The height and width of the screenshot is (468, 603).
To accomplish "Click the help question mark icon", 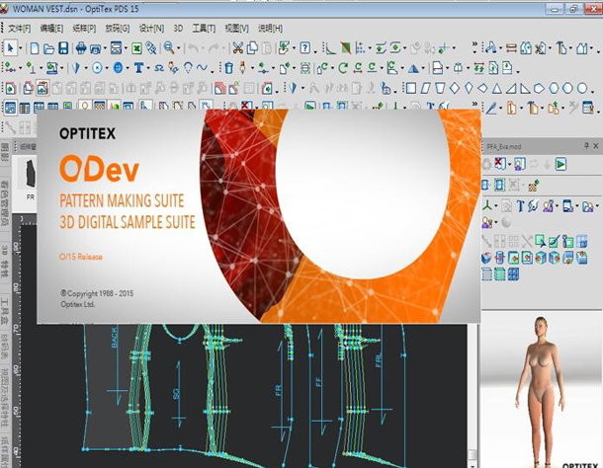I will (x=305, y=48).
